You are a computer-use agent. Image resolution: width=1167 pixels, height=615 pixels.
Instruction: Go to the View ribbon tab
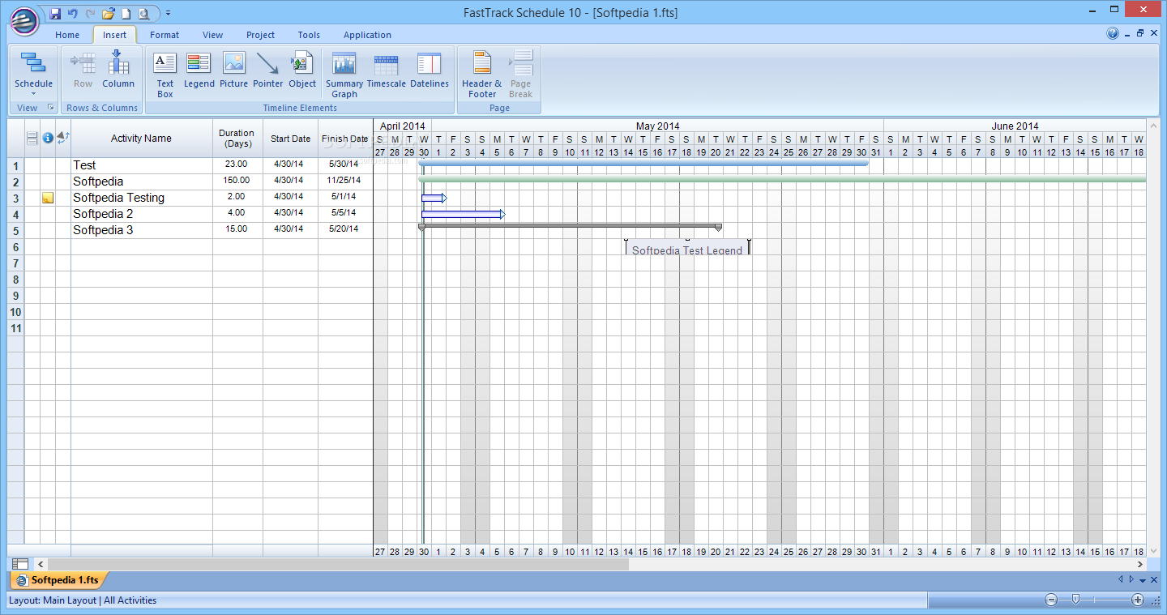click(x=213, y=35)
